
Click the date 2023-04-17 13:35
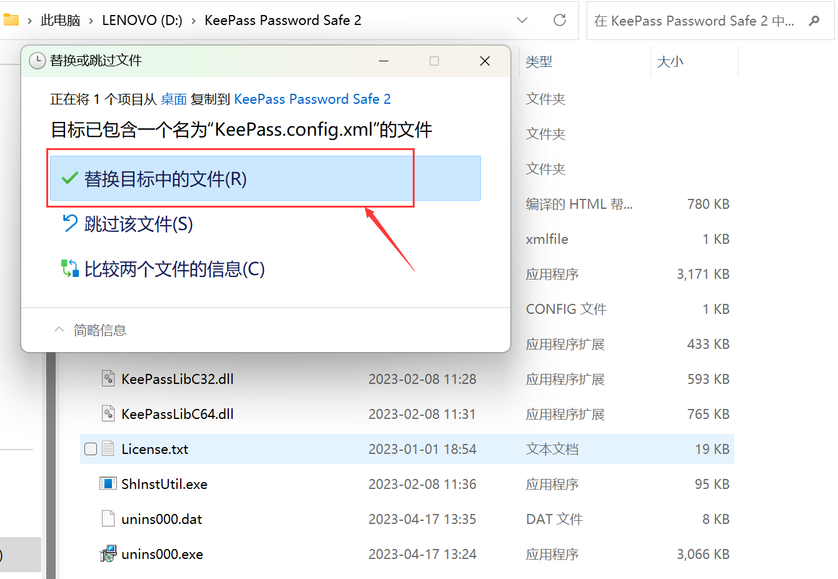pyautogui.click(x=423, y=519)
